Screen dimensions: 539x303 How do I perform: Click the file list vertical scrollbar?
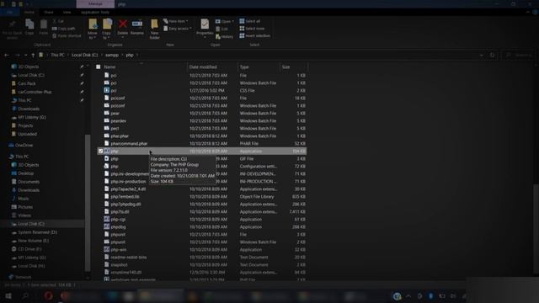tap(536, 230)
